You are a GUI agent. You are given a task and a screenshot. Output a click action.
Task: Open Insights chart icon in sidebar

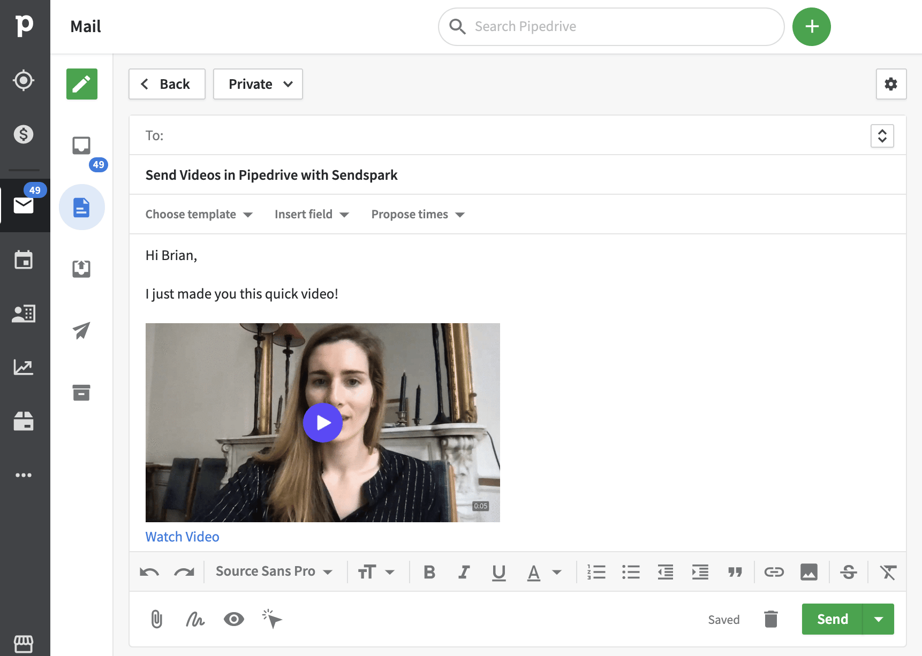tap(24, 367)
